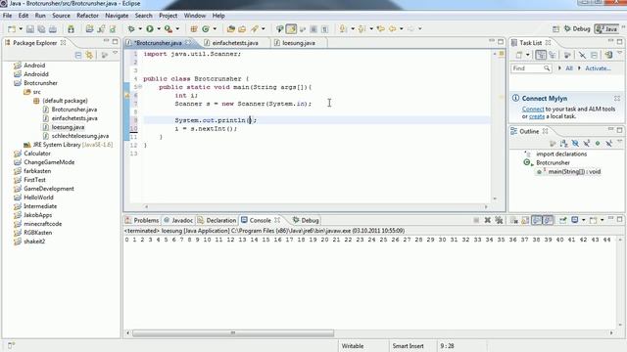
Task: Click Collapse All in Package Explorer
Action: tap(78, 55)
